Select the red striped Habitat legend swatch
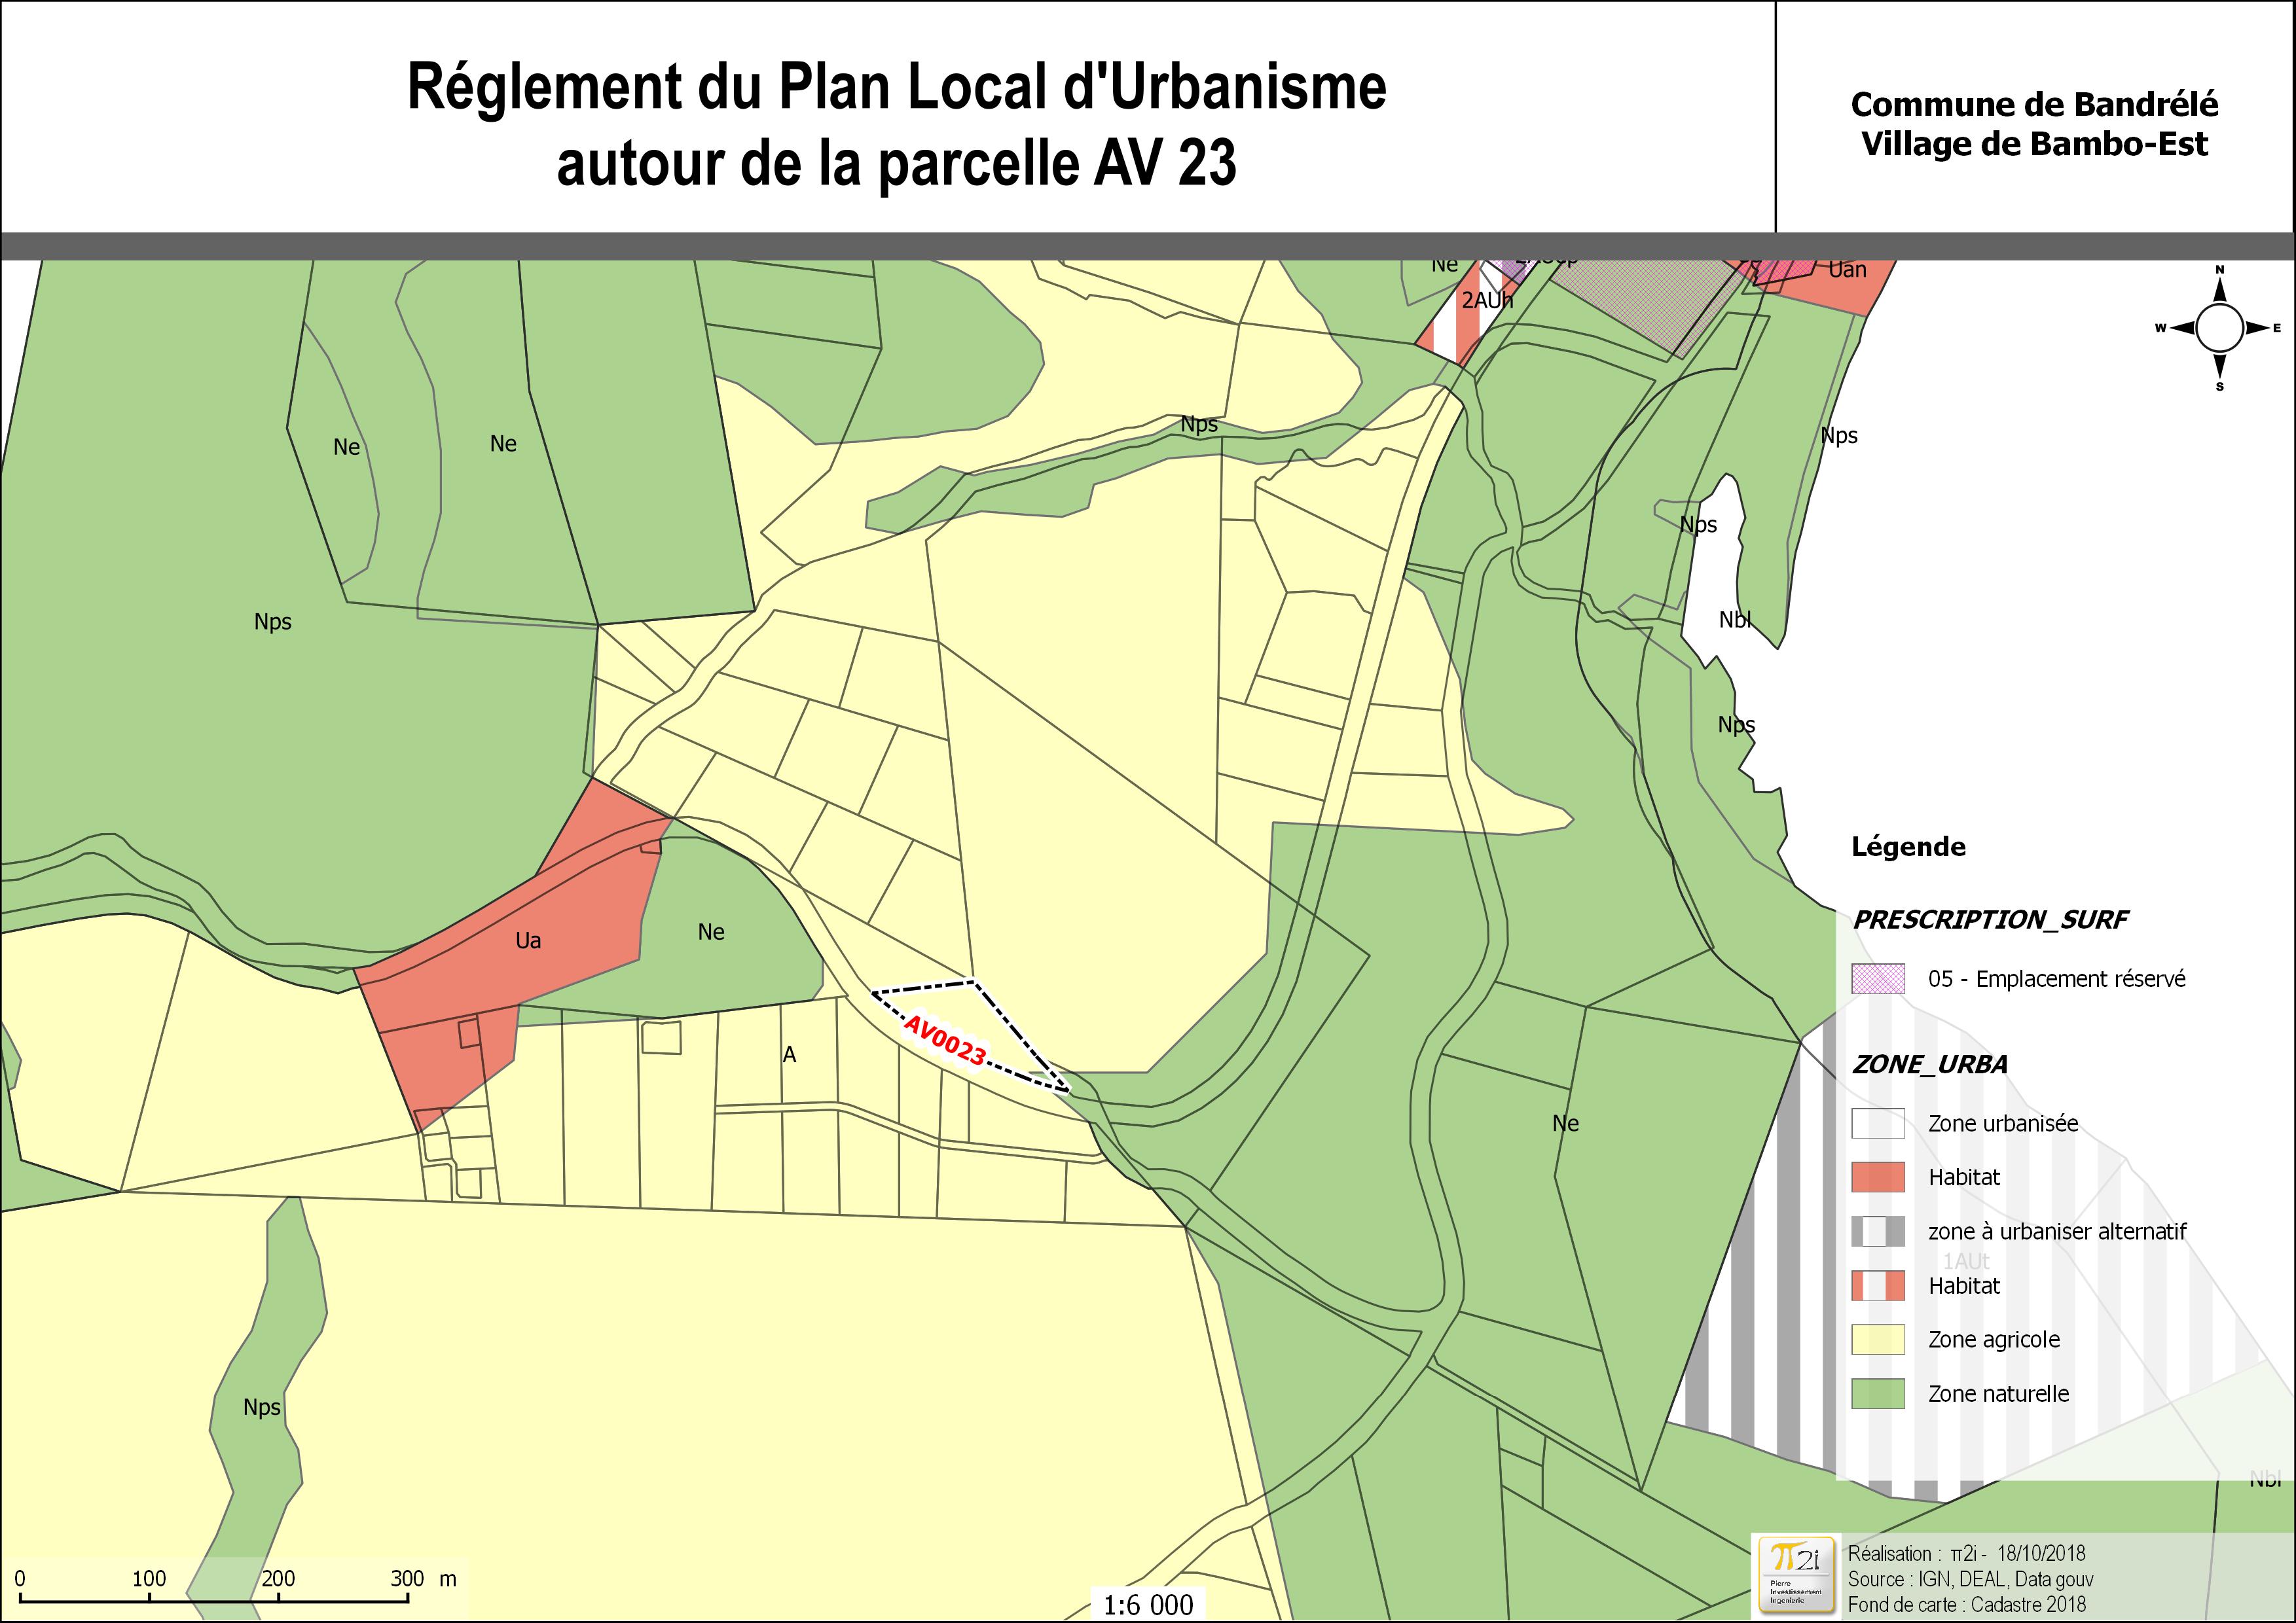 [x=1877, y=1285]
